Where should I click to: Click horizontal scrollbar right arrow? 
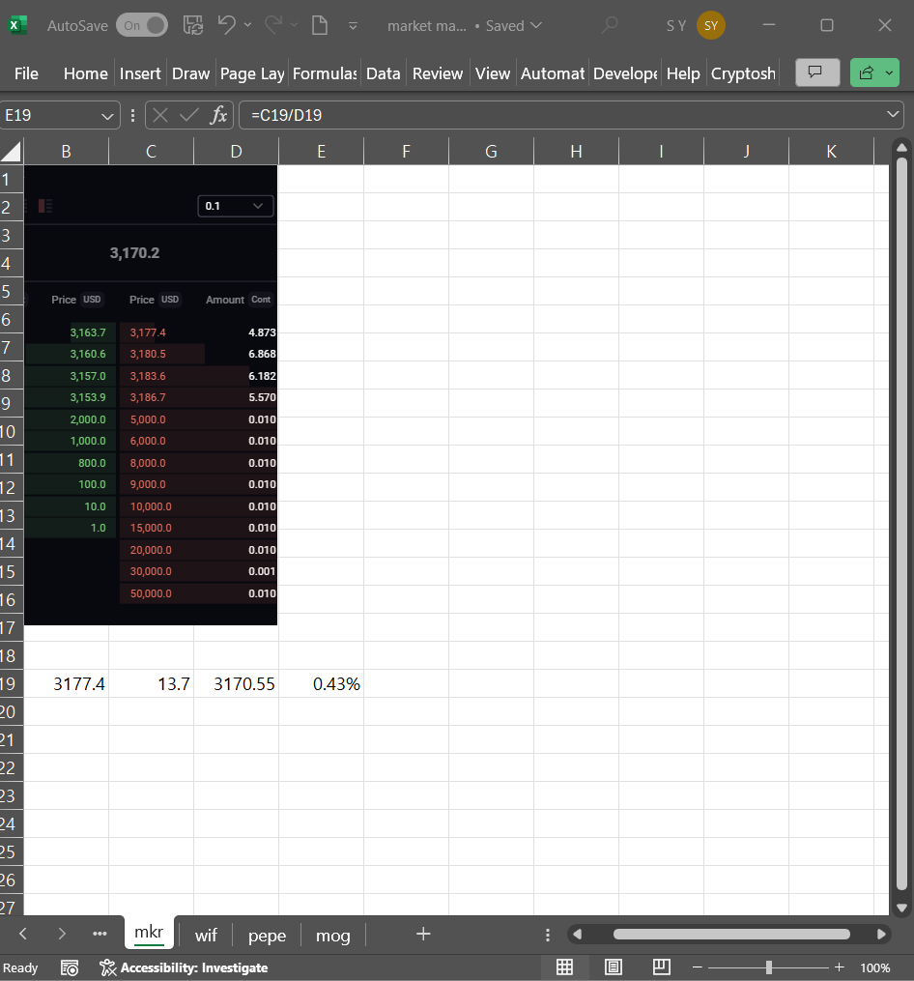click(x=881, y=934)
